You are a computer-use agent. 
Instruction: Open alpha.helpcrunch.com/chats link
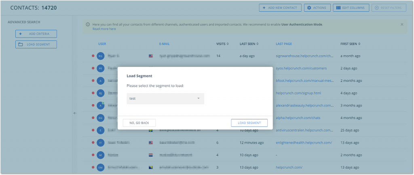pos(298,118)
